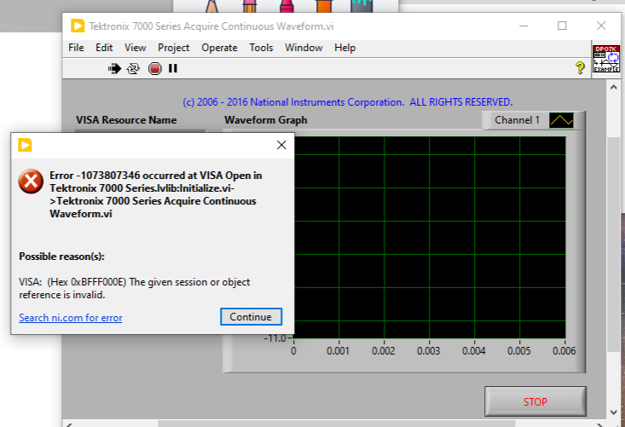Viewport: 625px width, 427px height.
Task: Click the vertical scrollbar down arrow
Action: (x=613, y=413)
